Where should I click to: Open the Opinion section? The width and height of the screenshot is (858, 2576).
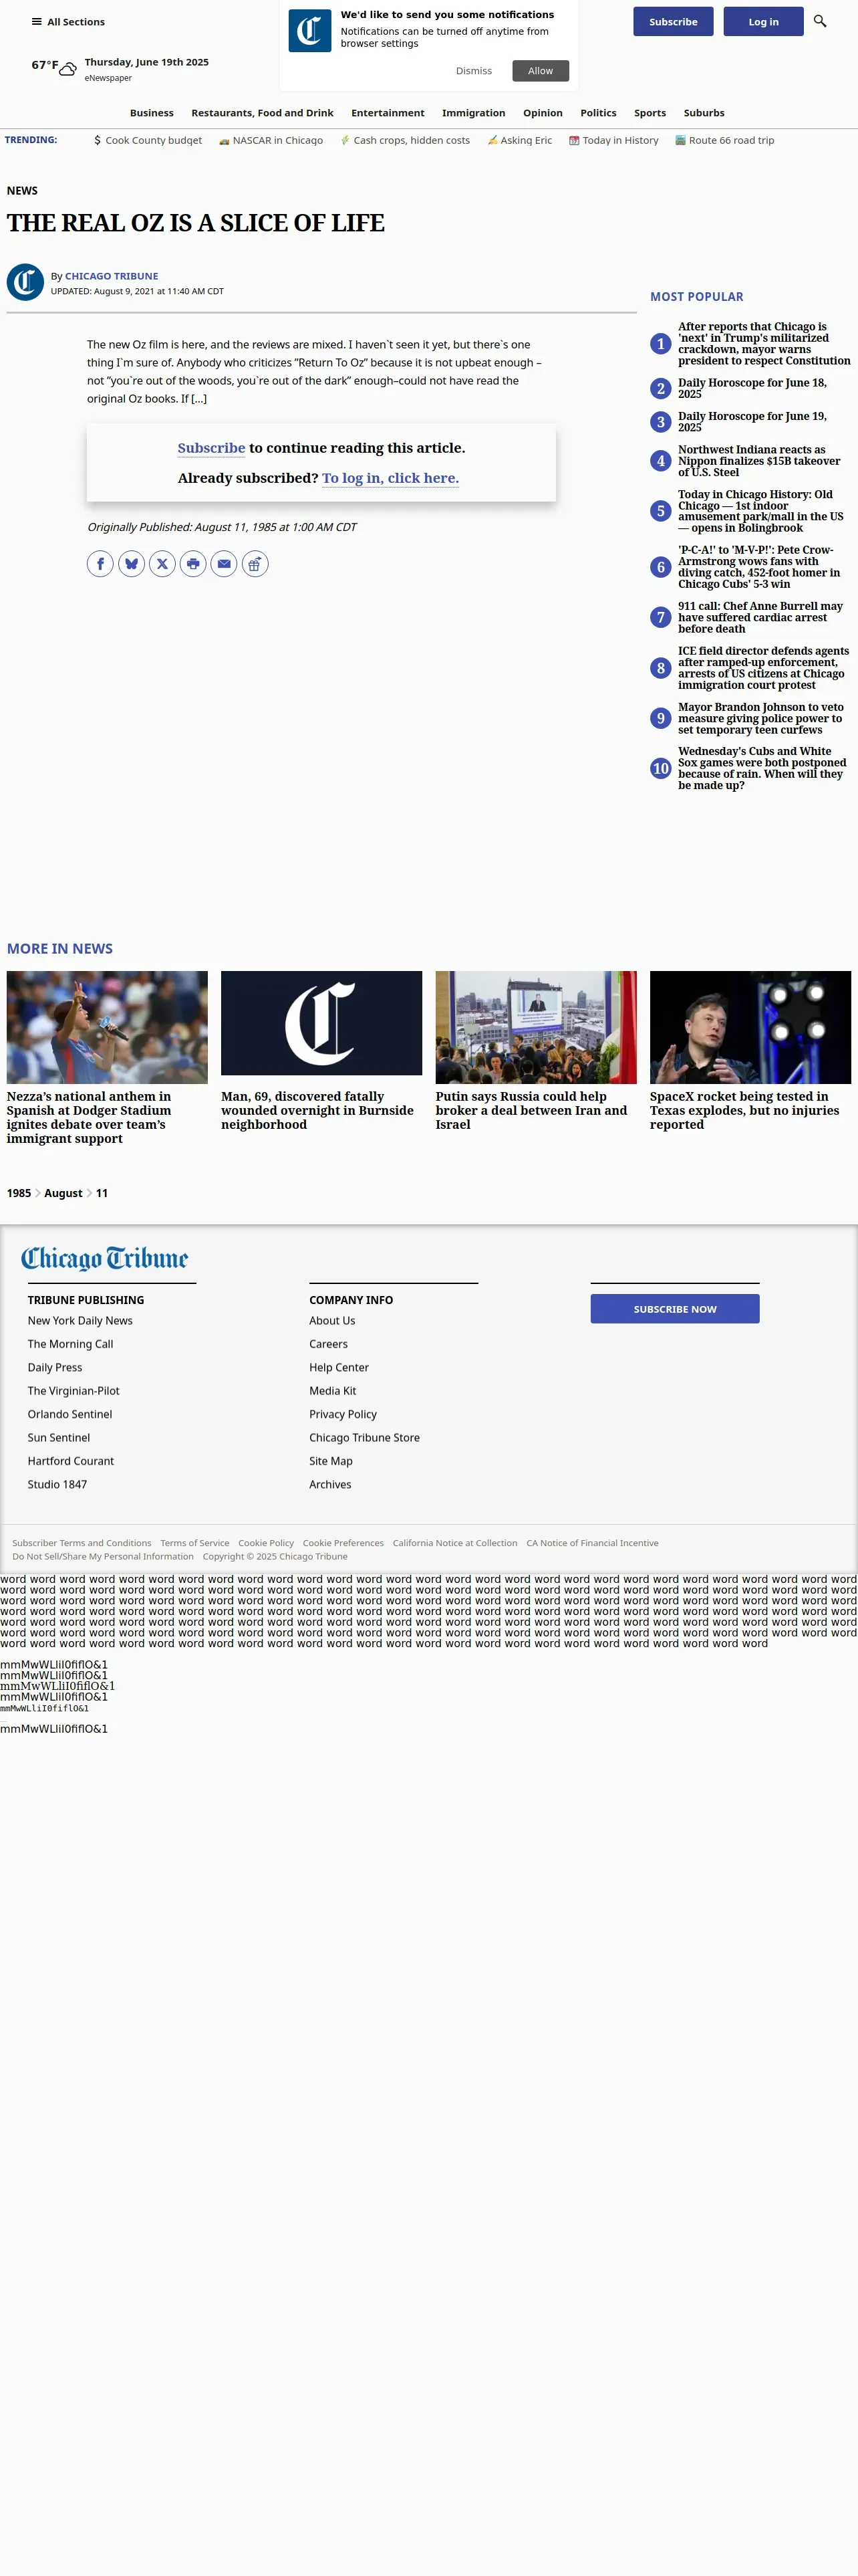[x=543, y=113]
